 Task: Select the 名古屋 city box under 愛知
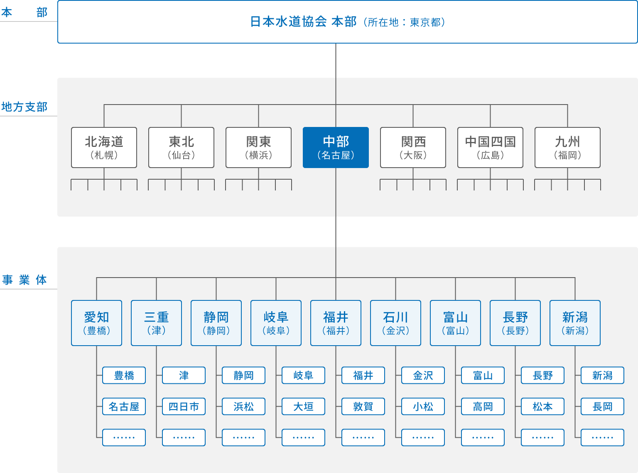pos(124,407)
